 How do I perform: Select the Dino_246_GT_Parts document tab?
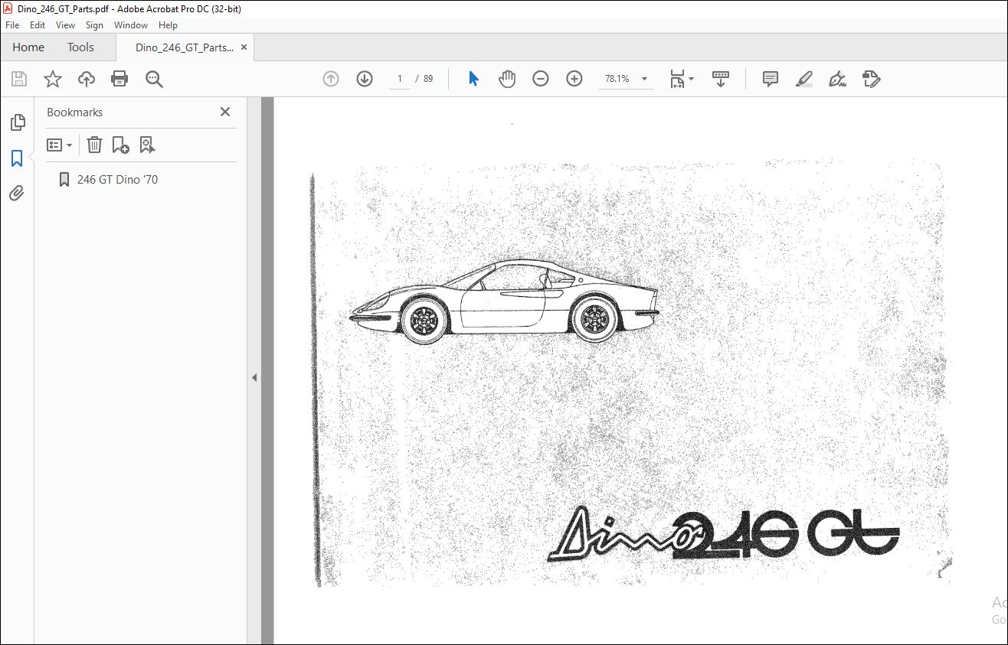(185, 47)
